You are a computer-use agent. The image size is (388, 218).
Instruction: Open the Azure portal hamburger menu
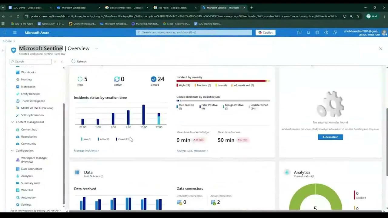click(15, 32)
